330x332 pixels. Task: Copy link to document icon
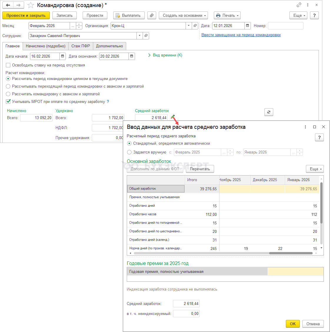[299, 5]
